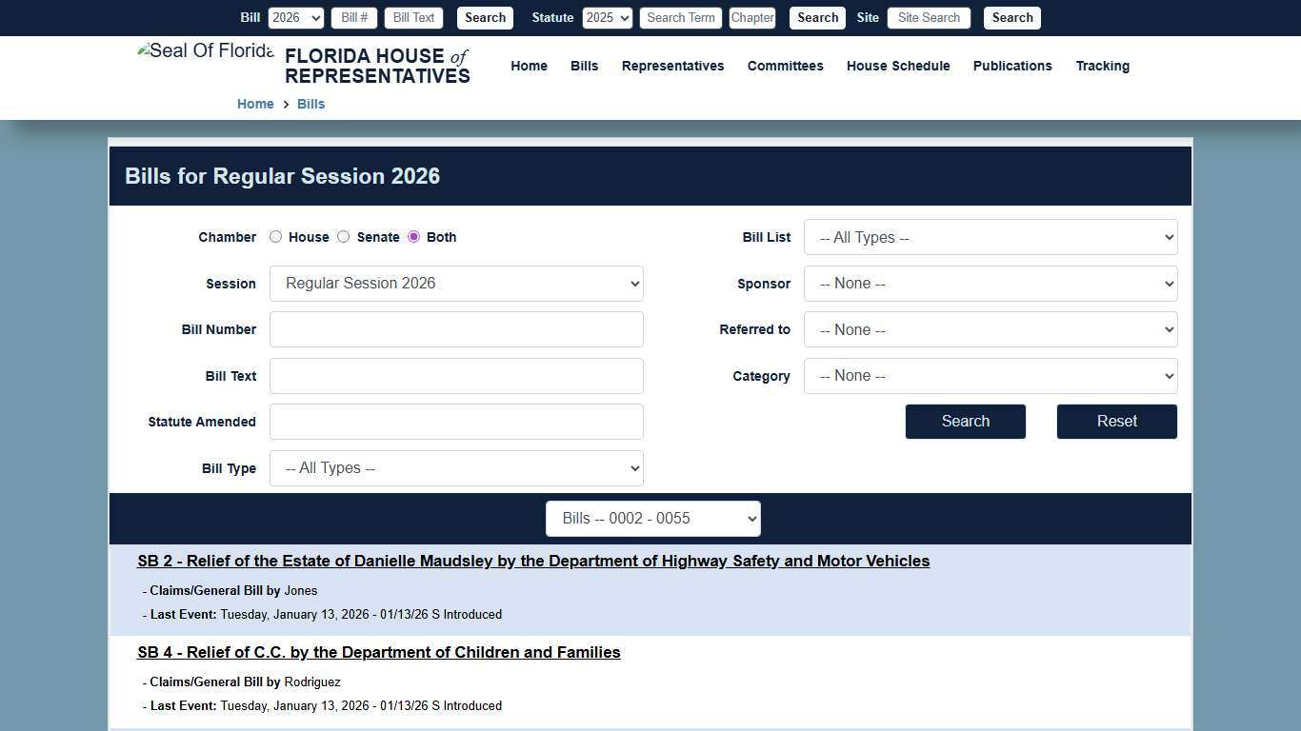Open the Statute year 2025 selector
The width and height of the screenshot is (1301, 731).
click(607, 17)
